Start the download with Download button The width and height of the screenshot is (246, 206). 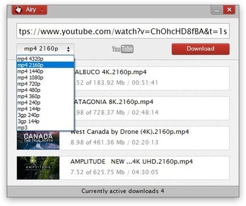point(201,49)
